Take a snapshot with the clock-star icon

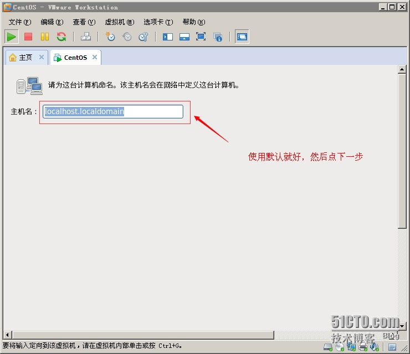point(110,37)
